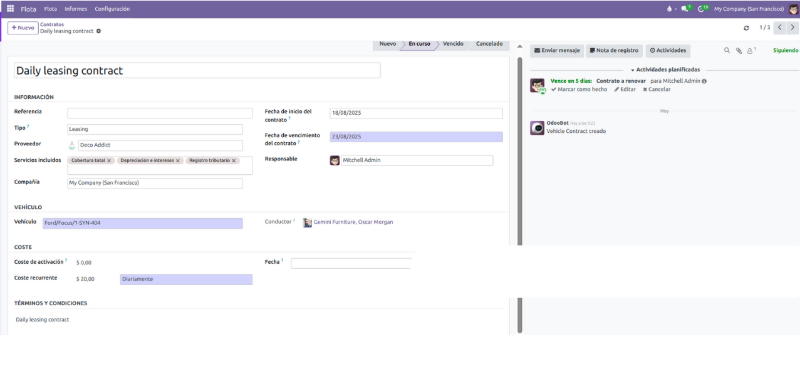Open the Gemini Furniture, Oscar Morgan driver link
Viewport: 800px width, 381px height.
click(353, 222)
